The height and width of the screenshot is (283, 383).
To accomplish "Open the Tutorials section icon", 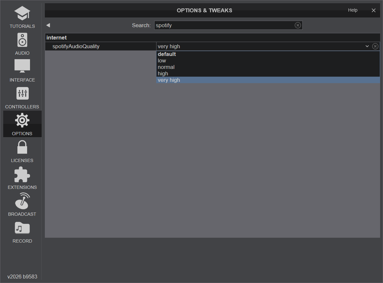I will tap(22, 13).
